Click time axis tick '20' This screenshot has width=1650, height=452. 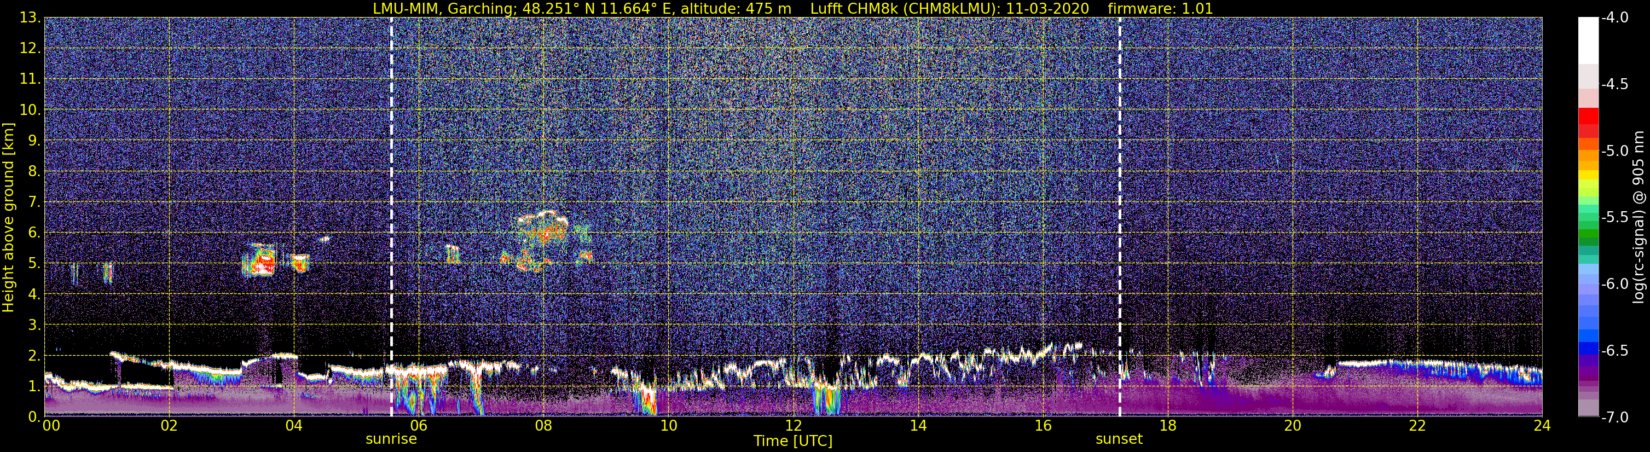click(1293, 426)
